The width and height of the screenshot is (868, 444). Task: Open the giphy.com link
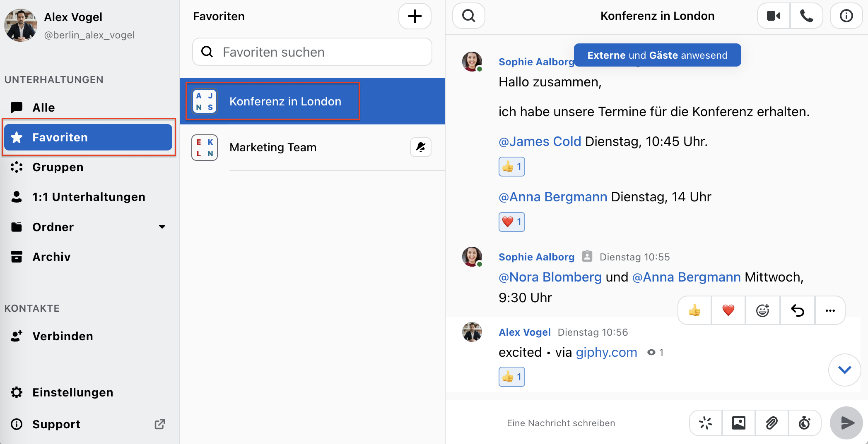pyautogui.click(x=606, y=352)
